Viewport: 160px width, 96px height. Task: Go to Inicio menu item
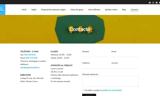(x=24, y=10)
